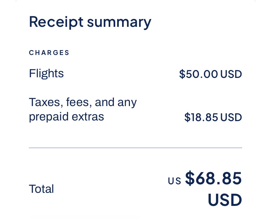Click the Receipt summary heading
Image resolution: width=271 pixels, height=219 pixels.
90,22
